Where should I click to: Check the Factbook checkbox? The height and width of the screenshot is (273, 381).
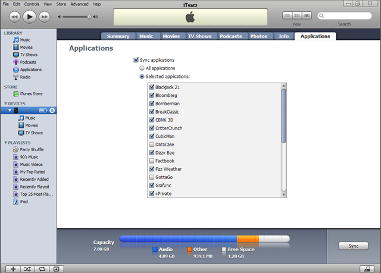pyautogui.click(x=152, y=161)
